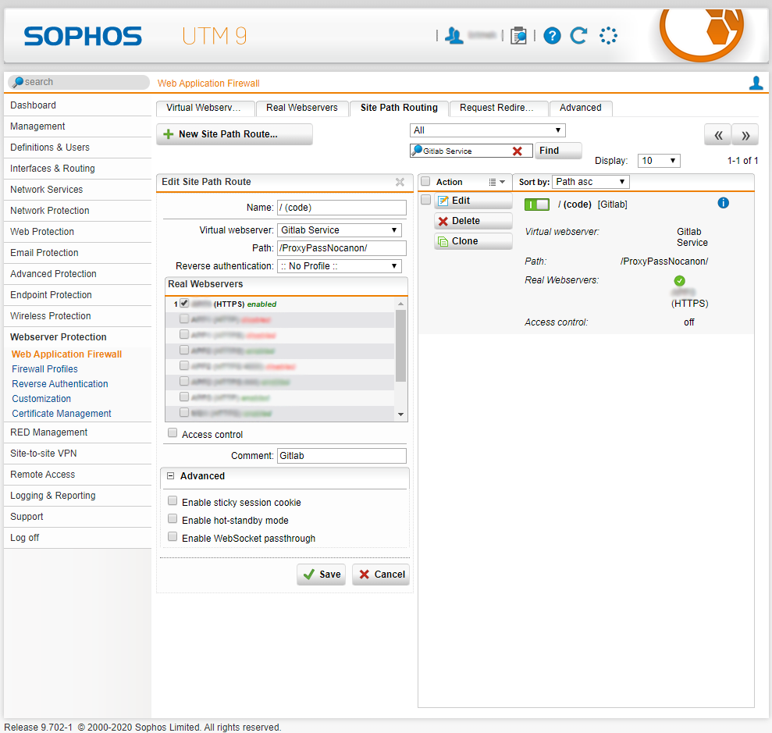Toggle the / (code) route enabled switch

[537, 205]
